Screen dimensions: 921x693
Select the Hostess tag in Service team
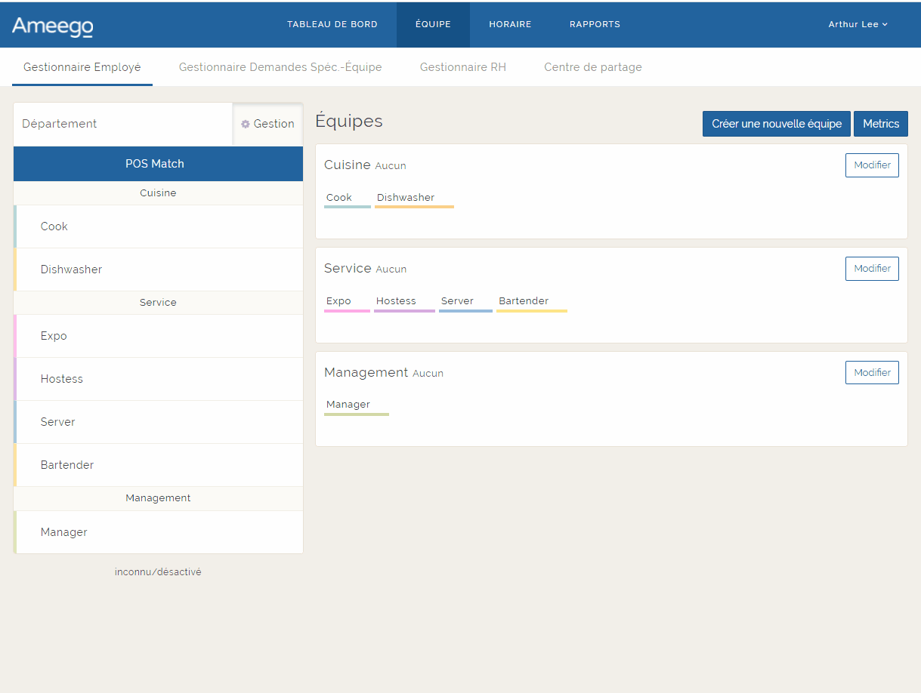pyautogui.click(x=396, y=301)
